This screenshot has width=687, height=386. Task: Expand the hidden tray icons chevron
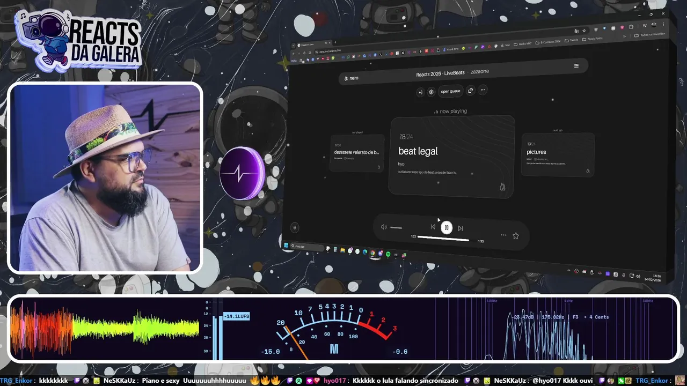pyautogui.click(x=569, y=270)
